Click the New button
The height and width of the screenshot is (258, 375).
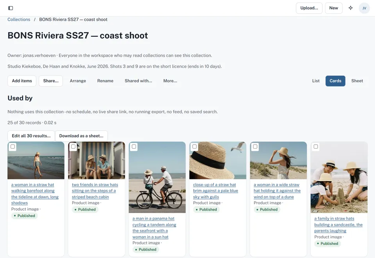point(334,8)
